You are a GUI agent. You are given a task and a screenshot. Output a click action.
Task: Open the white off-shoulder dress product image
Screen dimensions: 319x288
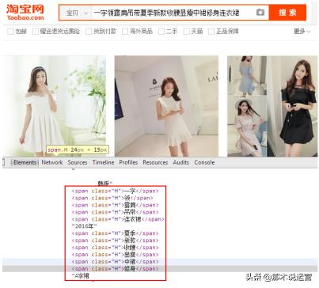pyautogui.click(x=54, y=106)
